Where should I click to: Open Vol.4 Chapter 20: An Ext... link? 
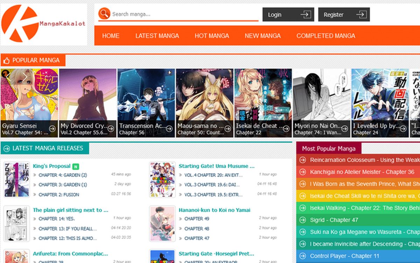214,175
